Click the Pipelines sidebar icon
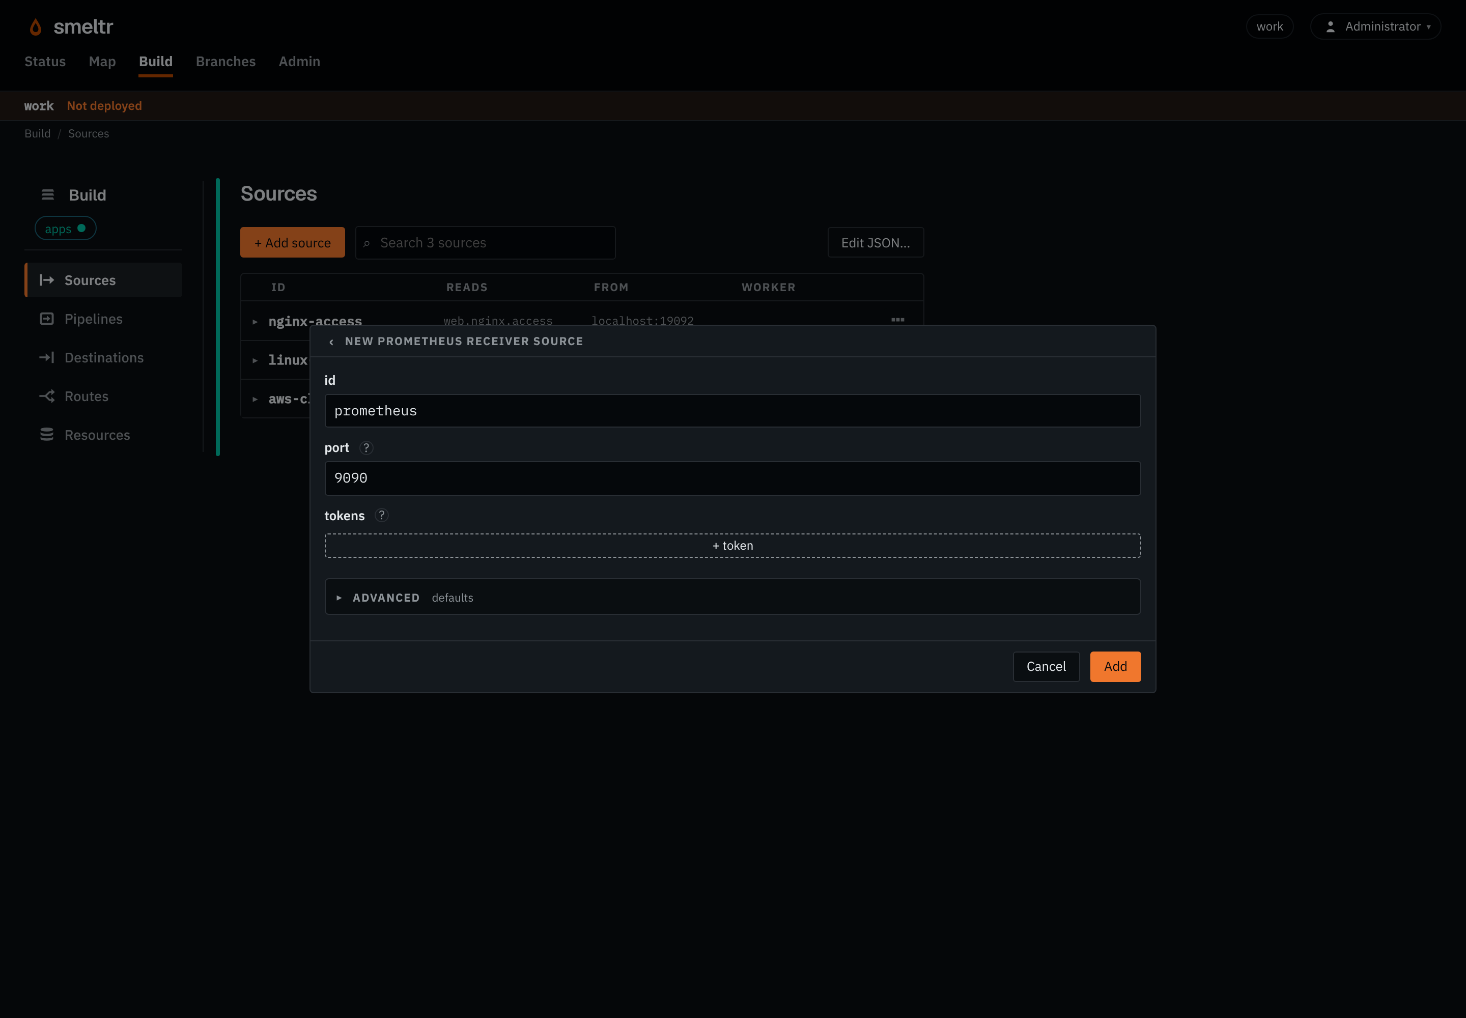Screen dimensions: 1466x1018 coord(46,319)
